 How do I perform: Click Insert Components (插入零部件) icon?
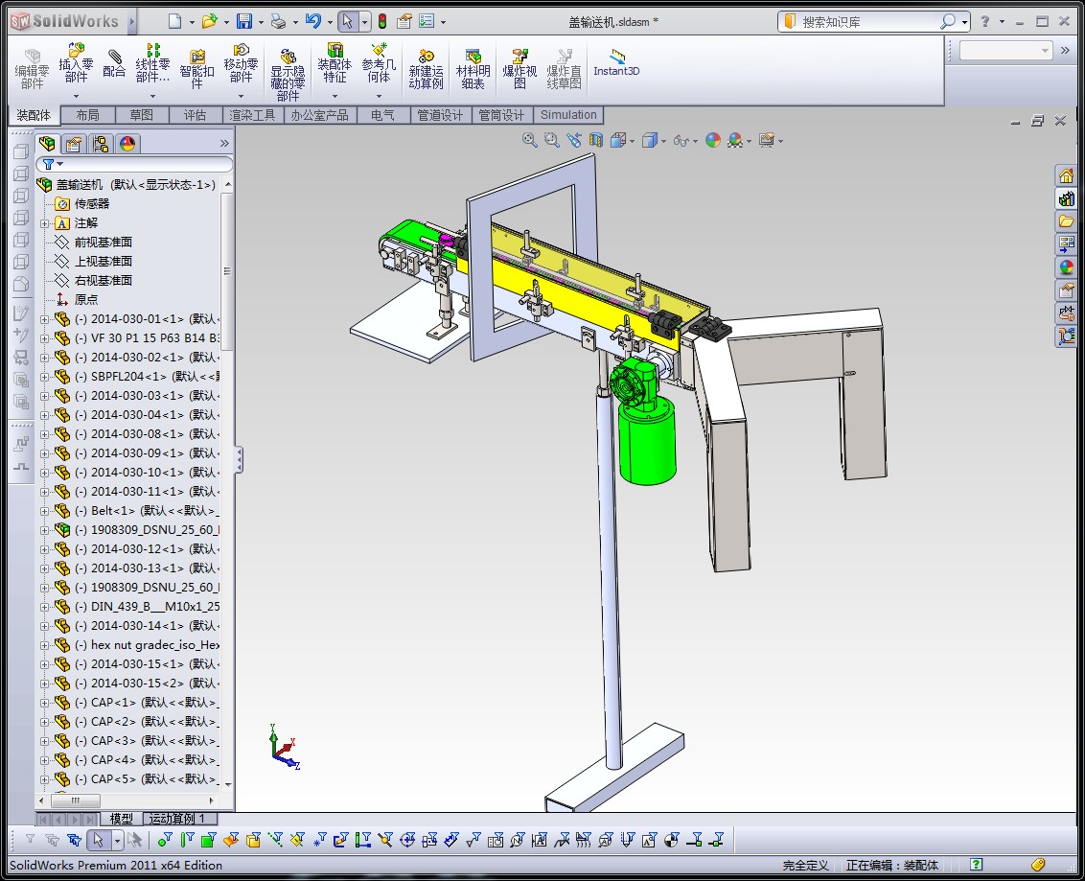click(x=76, y=63)
